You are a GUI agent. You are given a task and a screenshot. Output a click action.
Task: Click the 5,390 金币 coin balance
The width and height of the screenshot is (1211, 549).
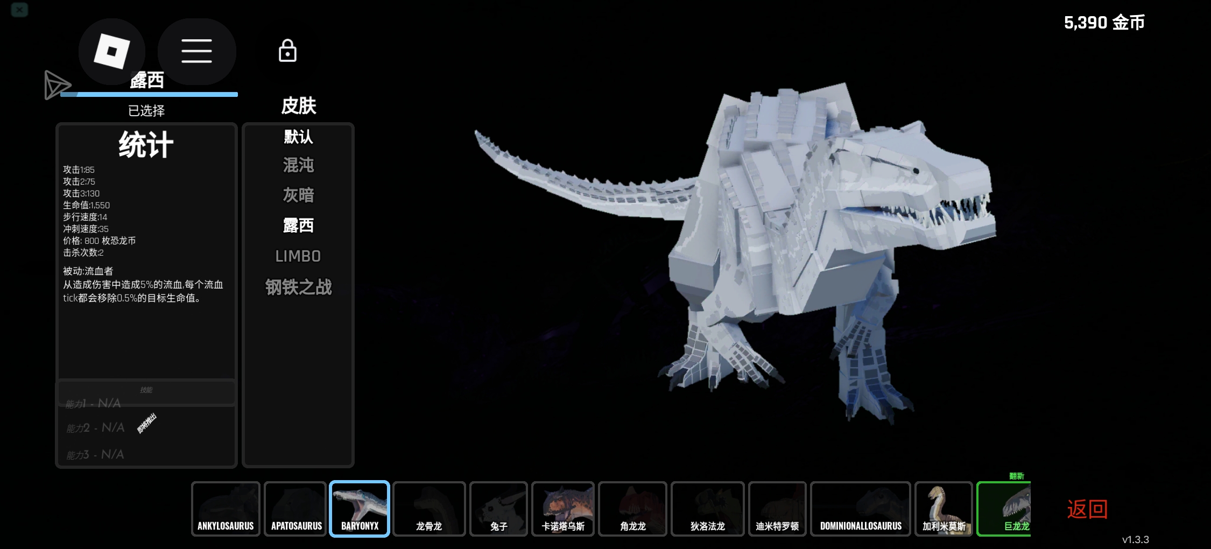click(1104, 23)
